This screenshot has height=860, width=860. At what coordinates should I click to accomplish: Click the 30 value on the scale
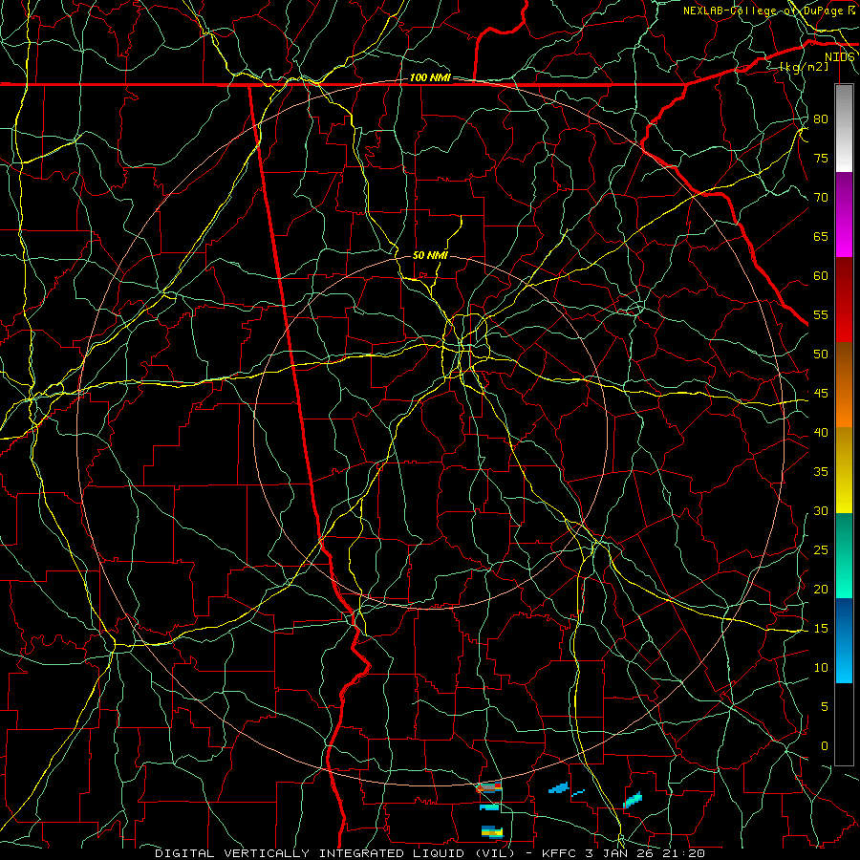(x=821, y=510)
